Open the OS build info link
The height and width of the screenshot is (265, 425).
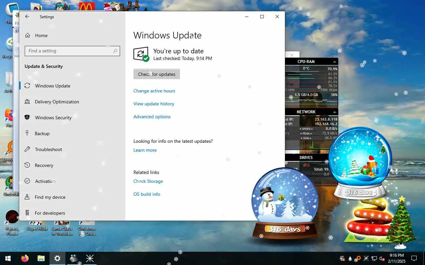pos(147,194)
